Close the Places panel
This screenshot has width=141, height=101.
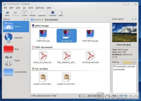(x=27, y=19)
